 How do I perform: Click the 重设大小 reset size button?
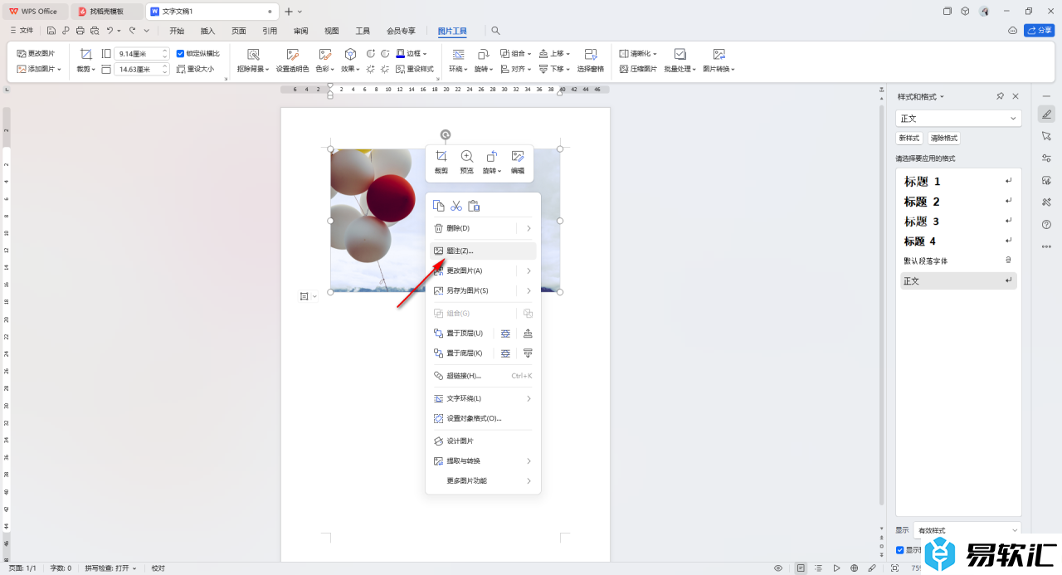point(195,69)
